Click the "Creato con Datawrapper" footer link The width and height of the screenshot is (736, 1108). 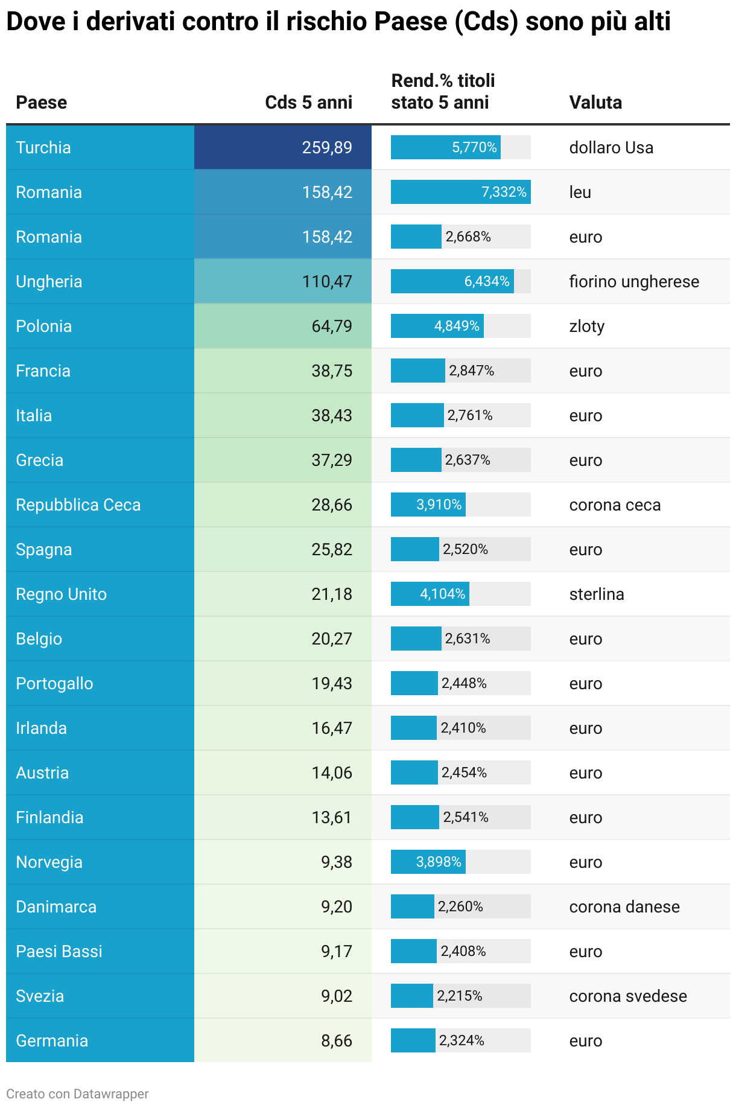click(77, 1094)
